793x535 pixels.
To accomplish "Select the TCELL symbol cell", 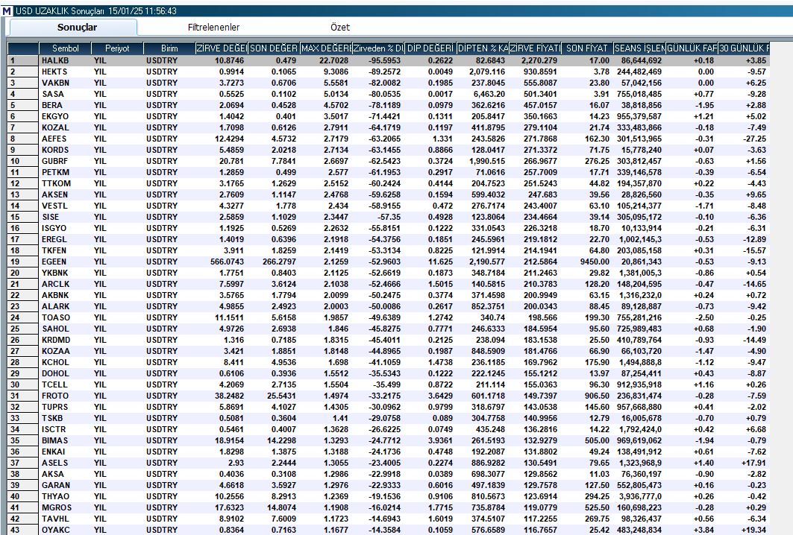I will [x=65, y=384].
